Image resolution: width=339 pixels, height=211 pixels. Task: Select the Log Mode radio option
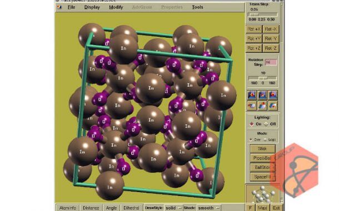(x=265, y=140)
